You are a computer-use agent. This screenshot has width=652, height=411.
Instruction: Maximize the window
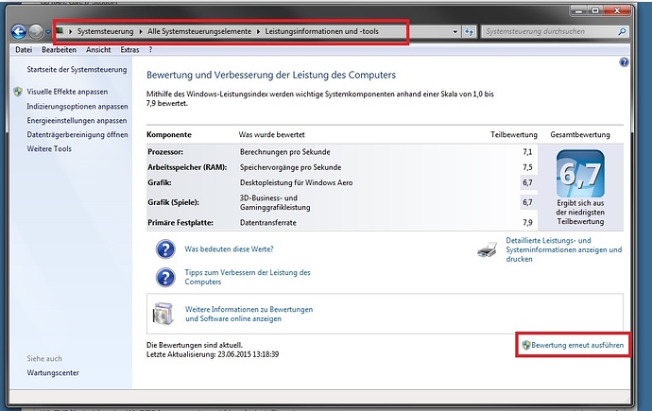(595, 10)
